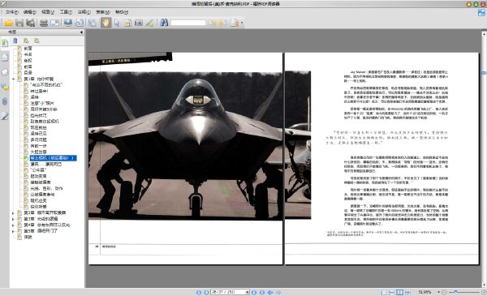This screenshot has width=487, height=296.
Task: Click the zoom in plus button
Action: pos(484,292)
